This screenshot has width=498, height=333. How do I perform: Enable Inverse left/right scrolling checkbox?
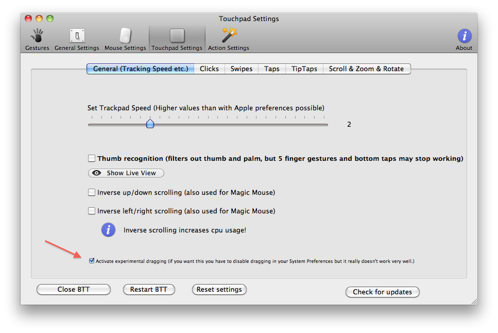tap(92, 211)
